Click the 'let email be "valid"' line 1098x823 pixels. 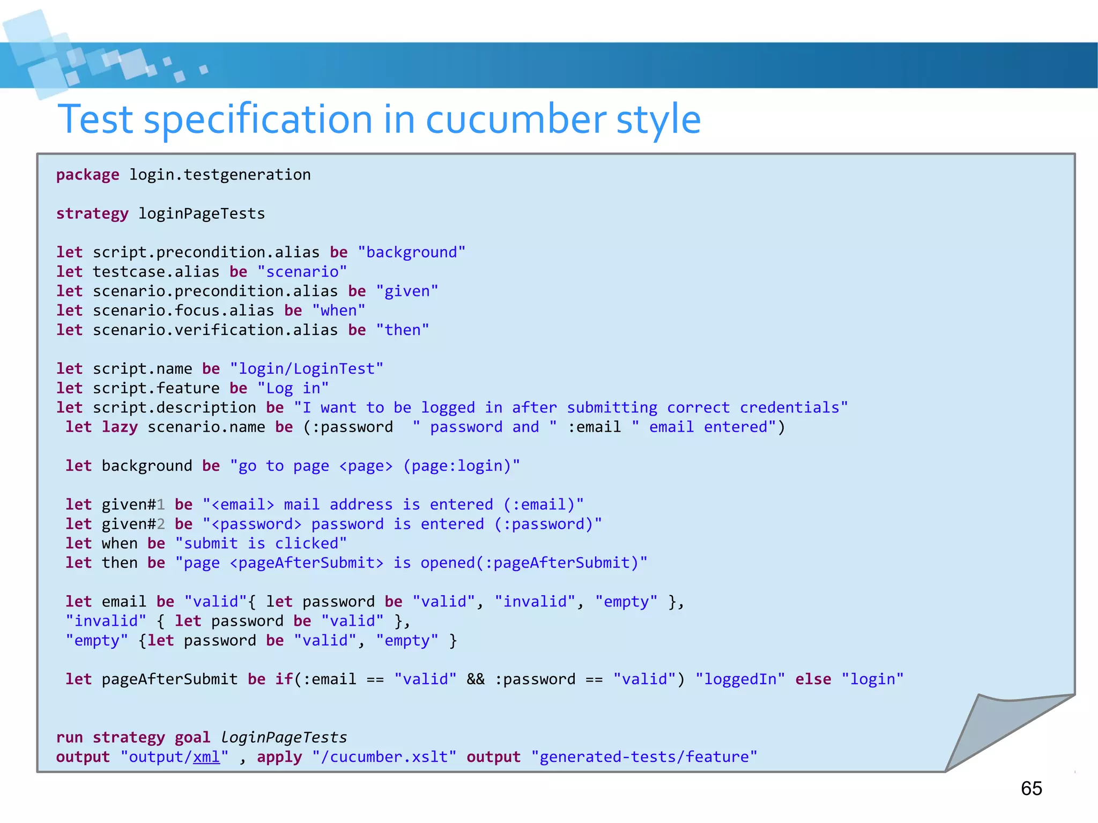click(375, 602)
